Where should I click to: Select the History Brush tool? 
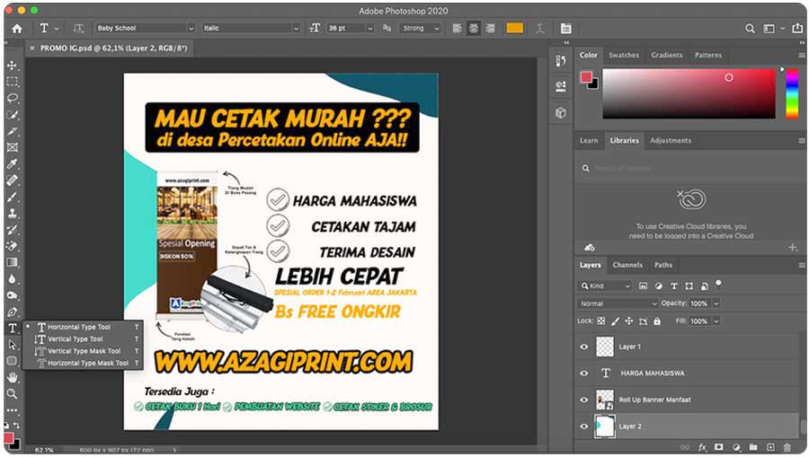(x=13, y=230)
